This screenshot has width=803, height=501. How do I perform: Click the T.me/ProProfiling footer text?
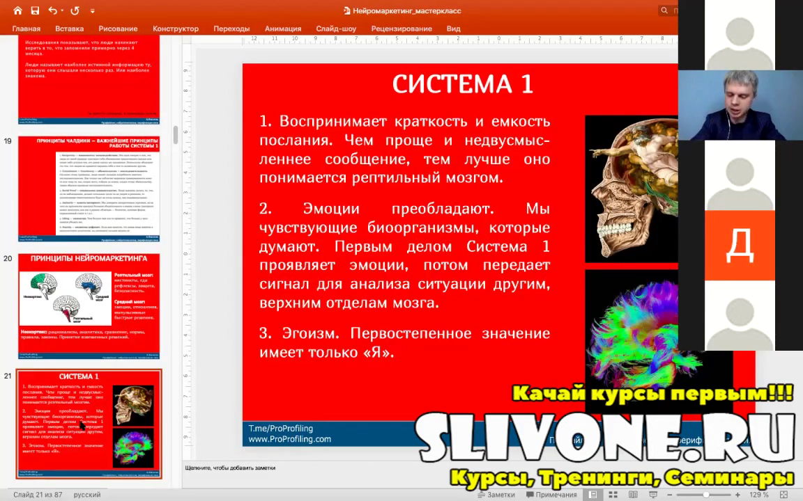[281, 429]
